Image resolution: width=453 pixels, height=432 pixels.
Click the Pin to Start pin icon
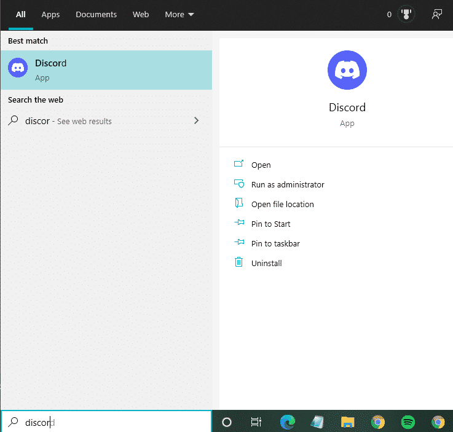pos(239,222)
